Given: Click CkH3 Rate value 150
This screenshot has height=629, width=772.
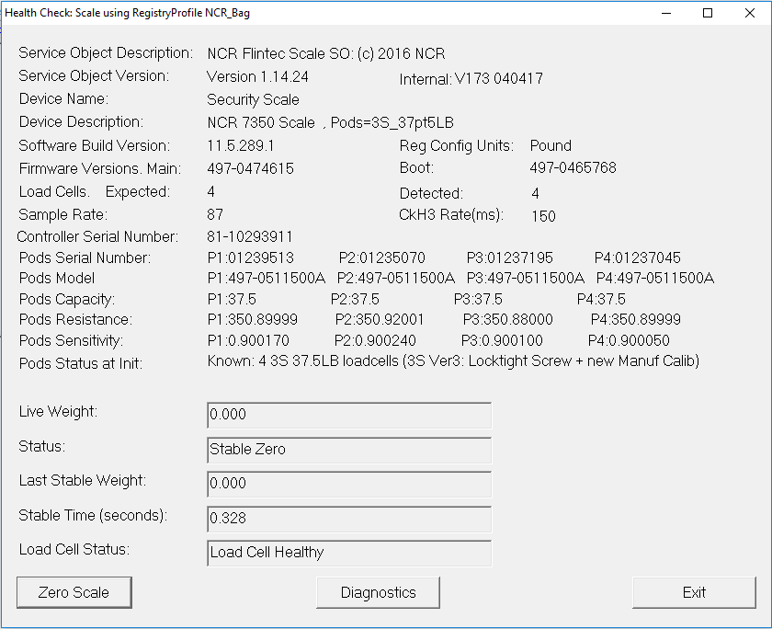Looking at the screenshot, I should click(543, 216).
